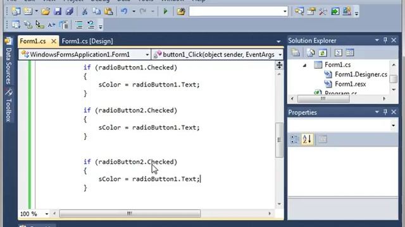Image resolution: width=405 pixels, height=227 pixels.
Task: Save the file with the floppy disk icon
Action: tap(58, 11)
